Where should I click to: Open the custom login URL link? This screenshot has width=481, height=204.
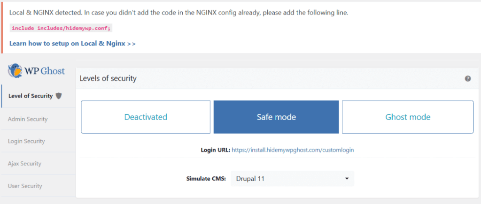click(x=293, y=150)
